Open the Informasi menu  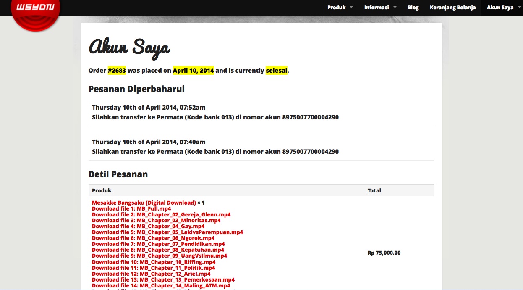(x=377, y=8)
